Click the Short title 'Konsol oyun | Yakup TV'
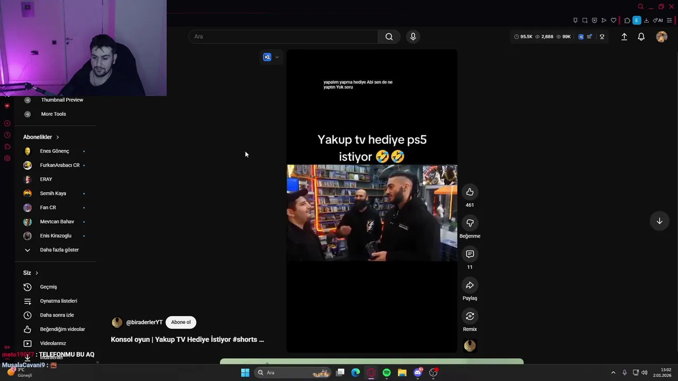Image resolution: width=678 pixels, height=381 pixels. point(188,340)
